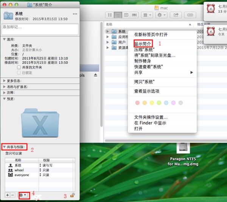Click the 应用程序 folder icon in list
Image resolution: width=227 pixels, height=202 pixels.
point(114,37)
